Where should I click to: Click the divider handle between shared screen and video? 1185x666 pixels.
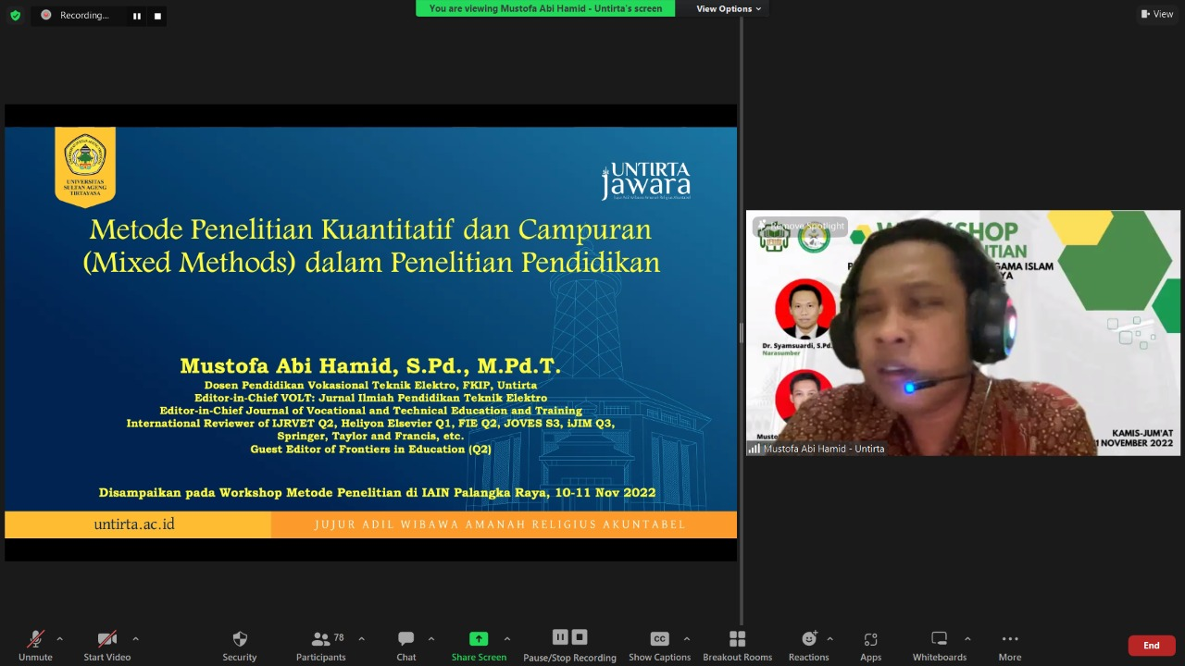(x=741, y=333)
